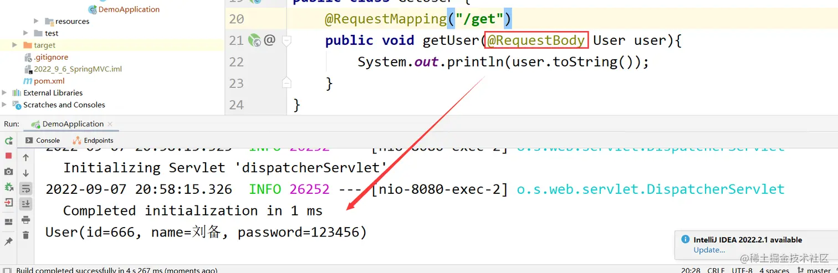This screenshot has width=838, height=273.
Task: Click the @ gutter icon on line 21
Action: pyautogui.click(x=270, y=40)
